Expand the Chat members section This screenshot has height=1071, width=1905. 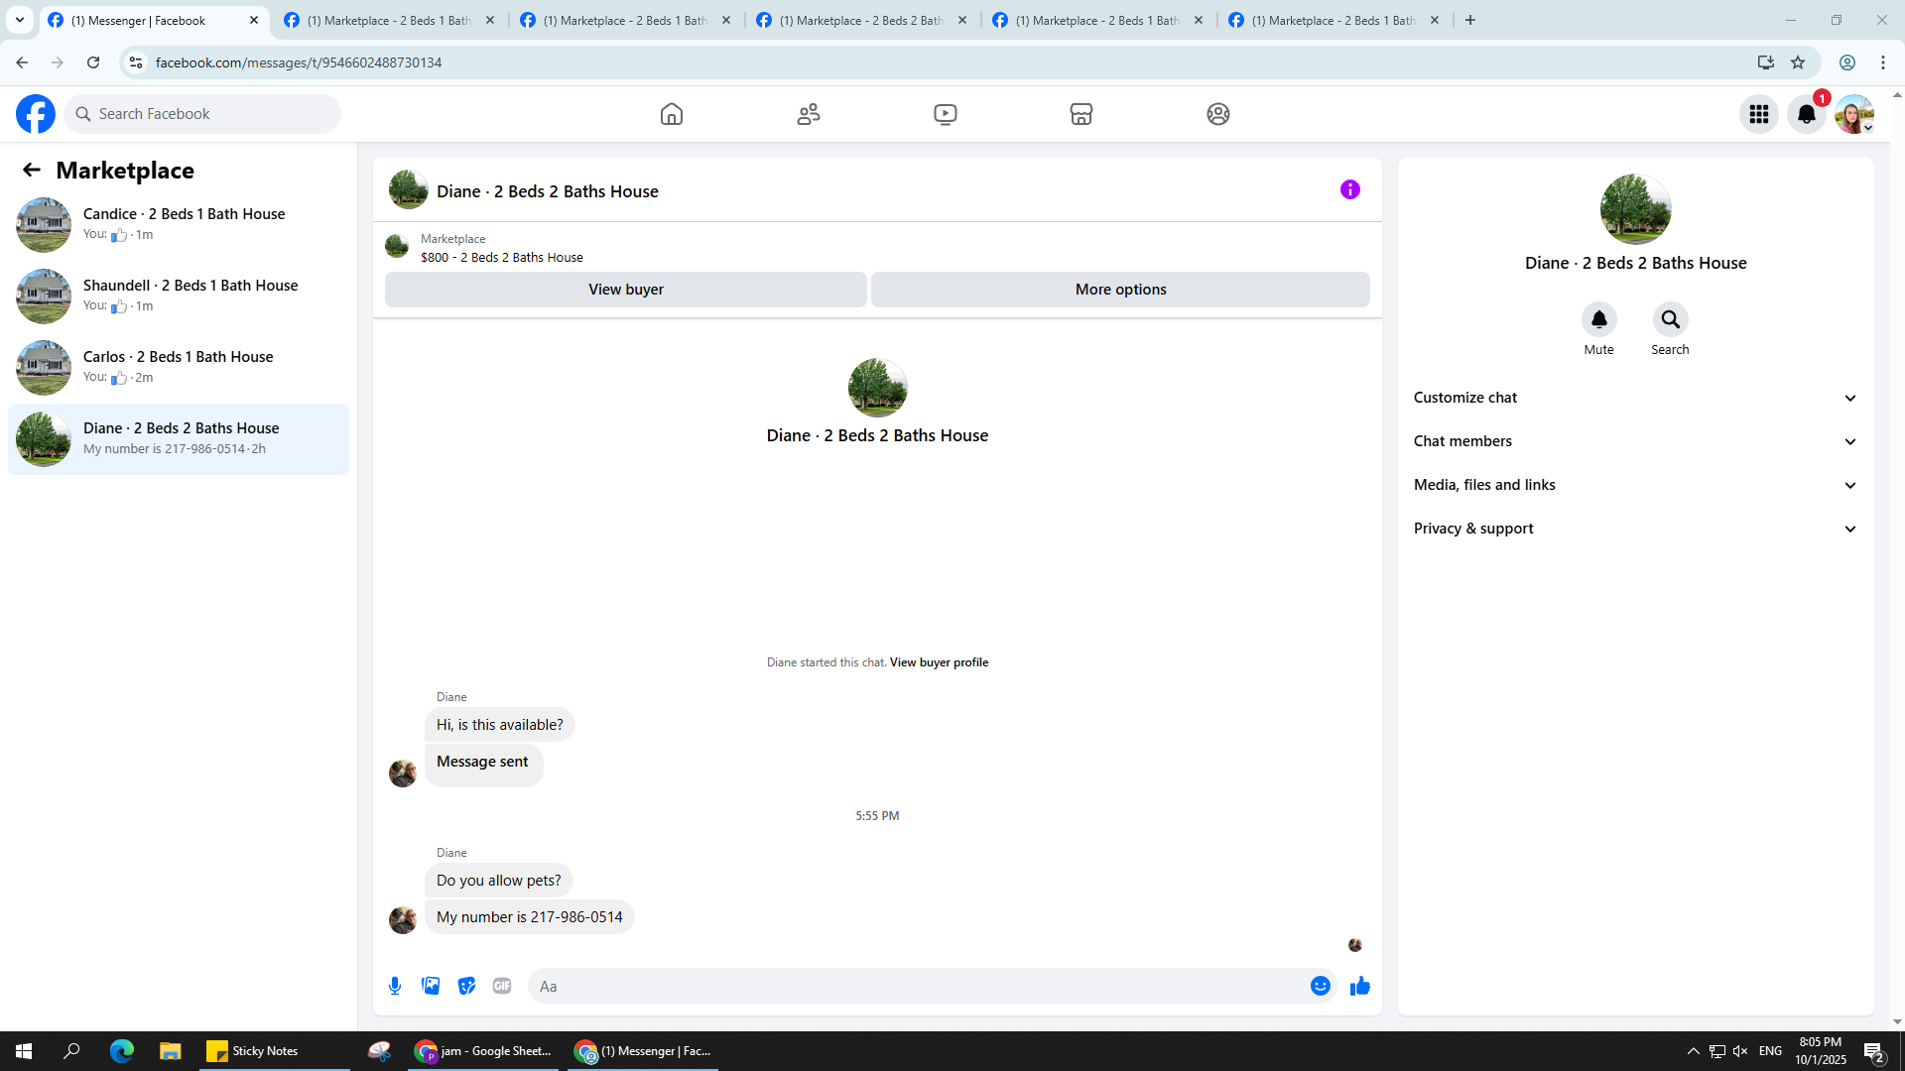click(x=1635, y=441)
